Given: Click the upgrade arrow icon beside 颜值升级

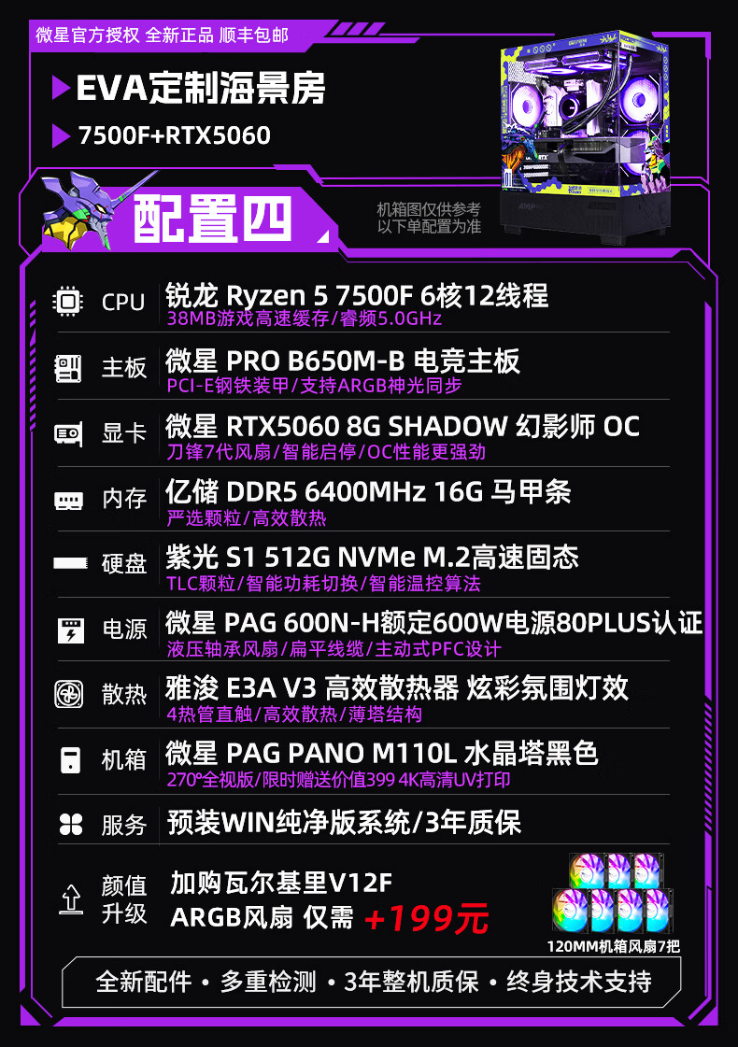Looking at the screenshot, I should pos(71,898).
